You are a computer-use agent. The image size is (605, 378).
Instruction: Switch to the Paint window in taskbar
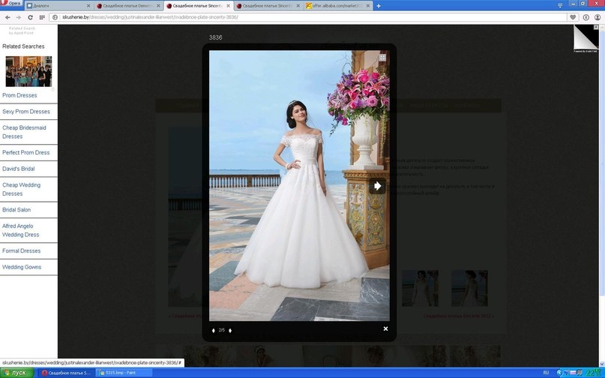(120, 373)
